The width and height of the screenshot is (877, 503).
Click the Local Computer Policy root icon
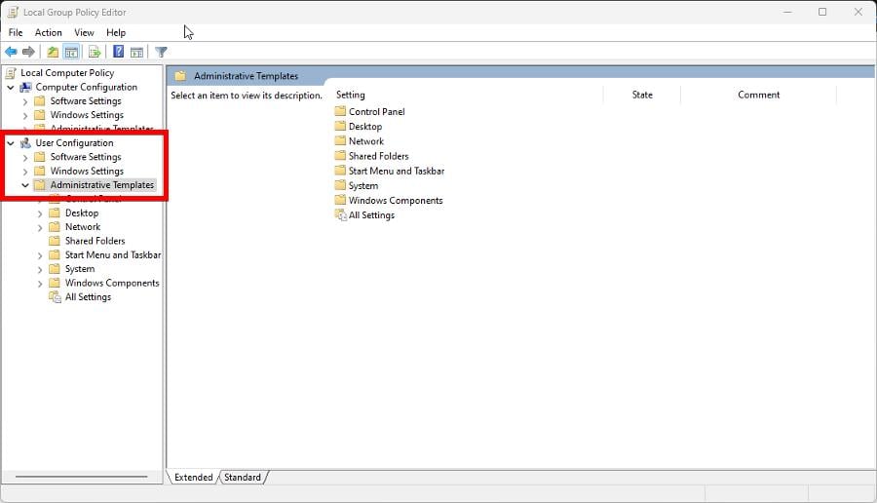[11, 73]
